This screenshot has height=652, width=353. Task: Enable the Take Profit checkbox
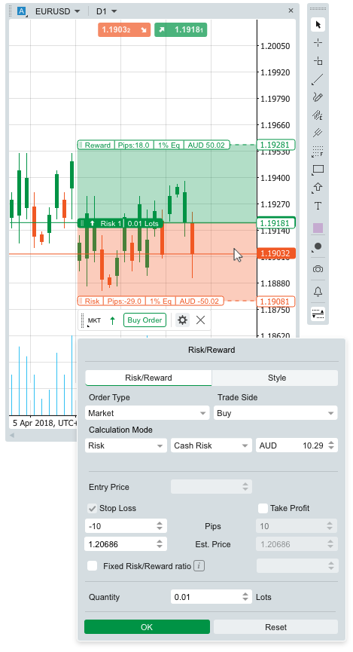[263, 508]
